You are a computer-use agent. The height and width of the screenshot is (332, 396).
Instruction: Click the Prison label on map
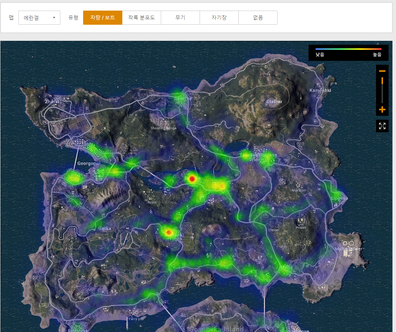click(x=301, y=228)
